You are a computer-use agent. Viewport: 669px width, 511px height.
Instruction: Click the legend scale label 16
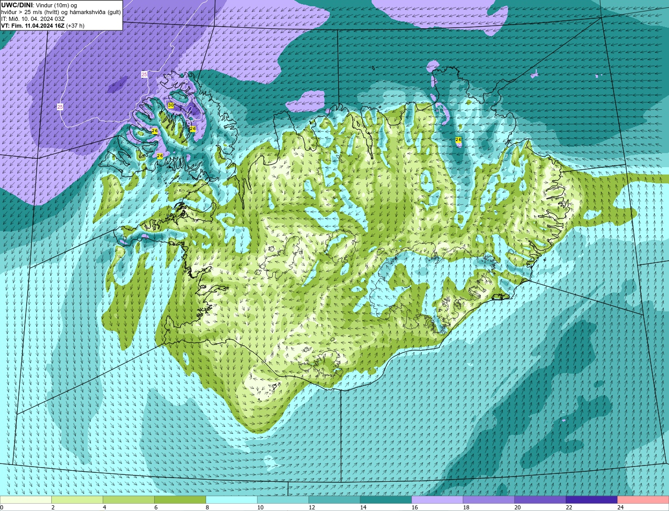[414, 507]
